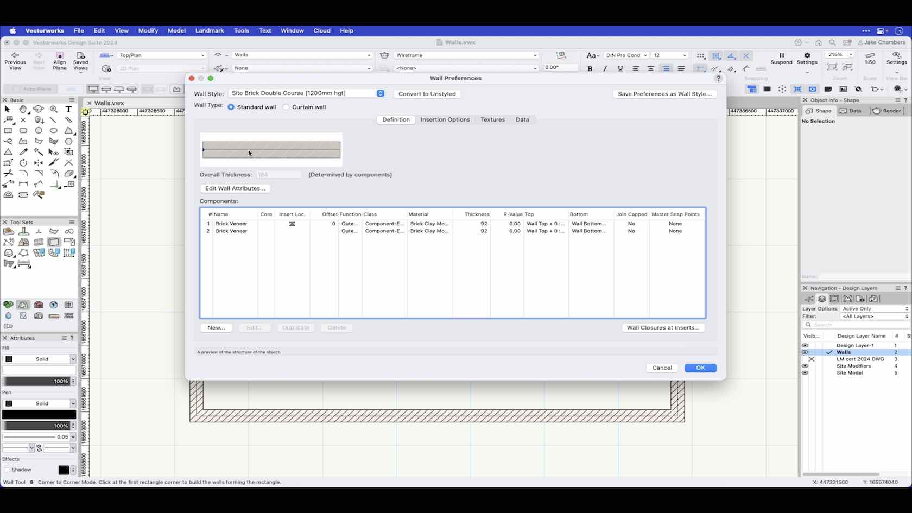Select the Eyedropper tool
The height and width of the screenshot is (513, 912).
click(23, 152)
